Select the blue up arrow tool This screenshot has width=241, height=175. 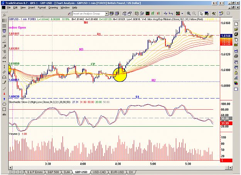coord(4,99)
